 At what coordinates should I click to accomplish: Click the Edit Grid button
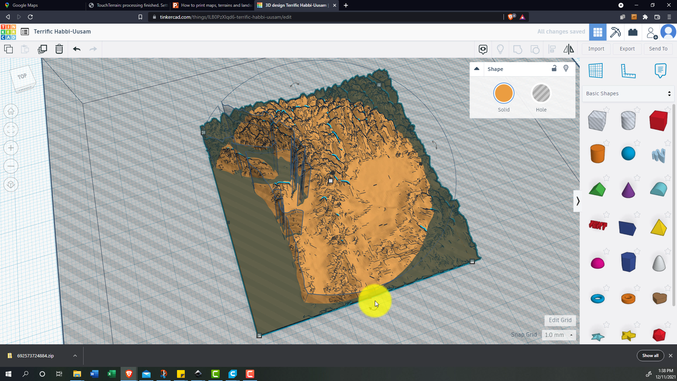click(560, 320)
